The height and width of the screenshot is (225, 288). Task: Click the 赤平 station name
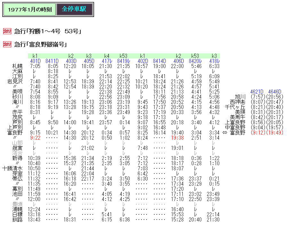pos(18,112)
